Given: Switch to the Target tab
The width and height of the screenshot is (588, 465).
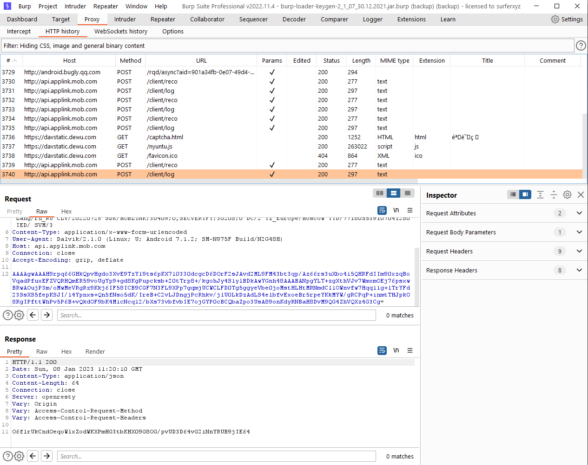Looking at the screenshot, I should pyautogui.click(x=61, y=19).
